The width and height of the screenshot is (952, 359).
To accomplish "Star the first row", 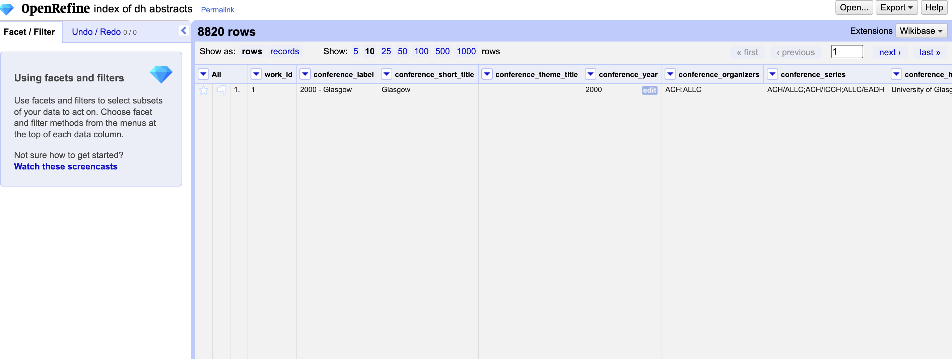I will point(204,90).
